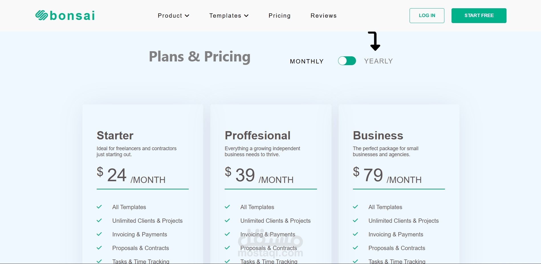Click the checkmark next to Unlimited Clients & Projects in Starter

[99, 220]
